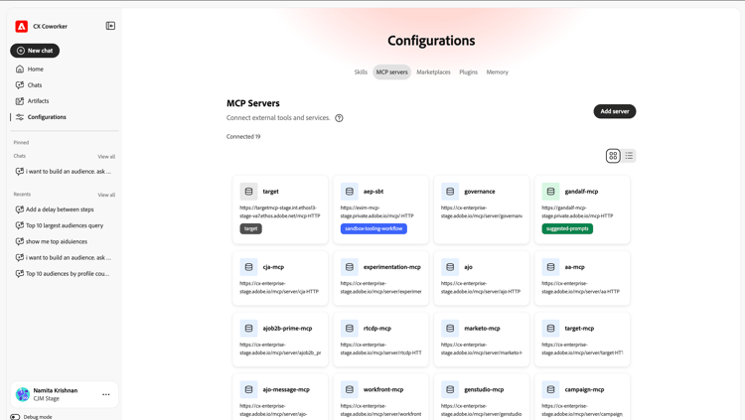The image size is (745, 420).
Task: Click the rtcdp-mcp card title
Action: (377, 329)
